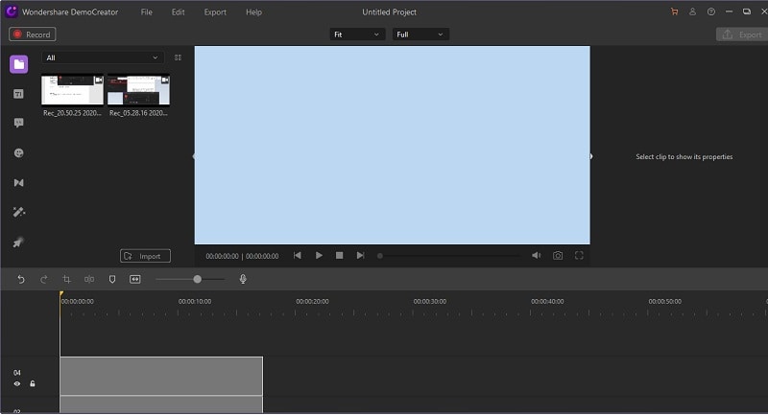Click the left edge handle of preview
Viewport: 768px width, 415px height.
tap(194, 156)
